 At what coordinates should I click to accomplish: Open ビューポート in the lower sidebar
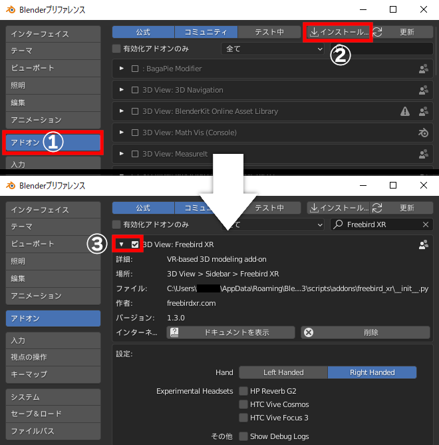pyautogui.click(x=53, y=244)
